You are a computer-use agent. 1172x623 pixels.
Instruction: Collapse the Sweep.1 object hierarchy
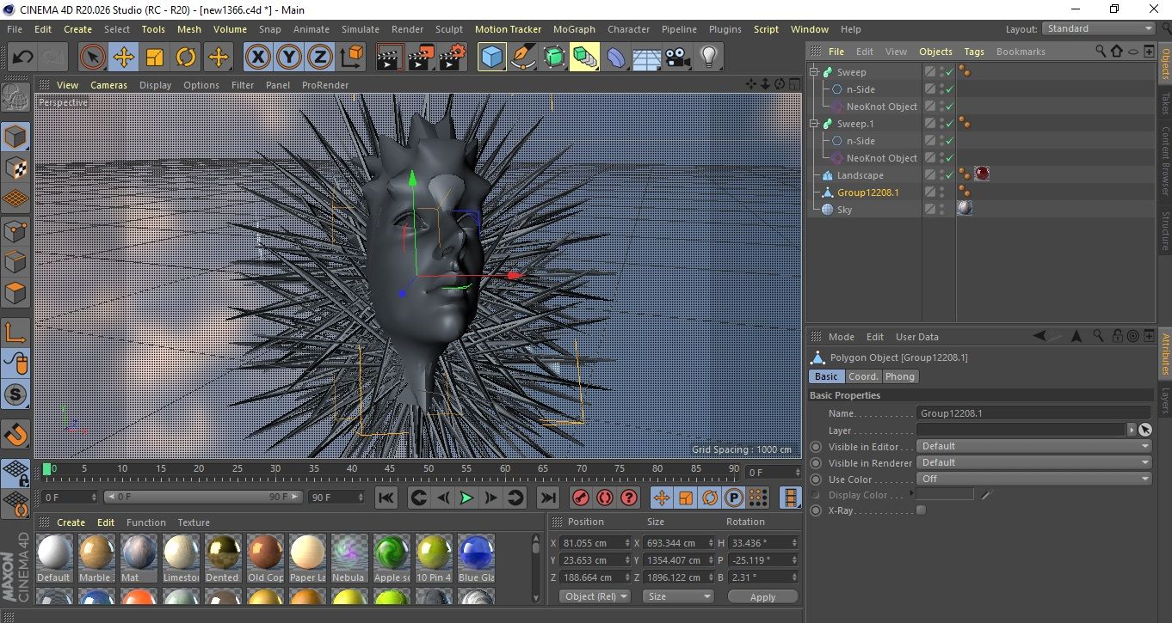[814, 124]
